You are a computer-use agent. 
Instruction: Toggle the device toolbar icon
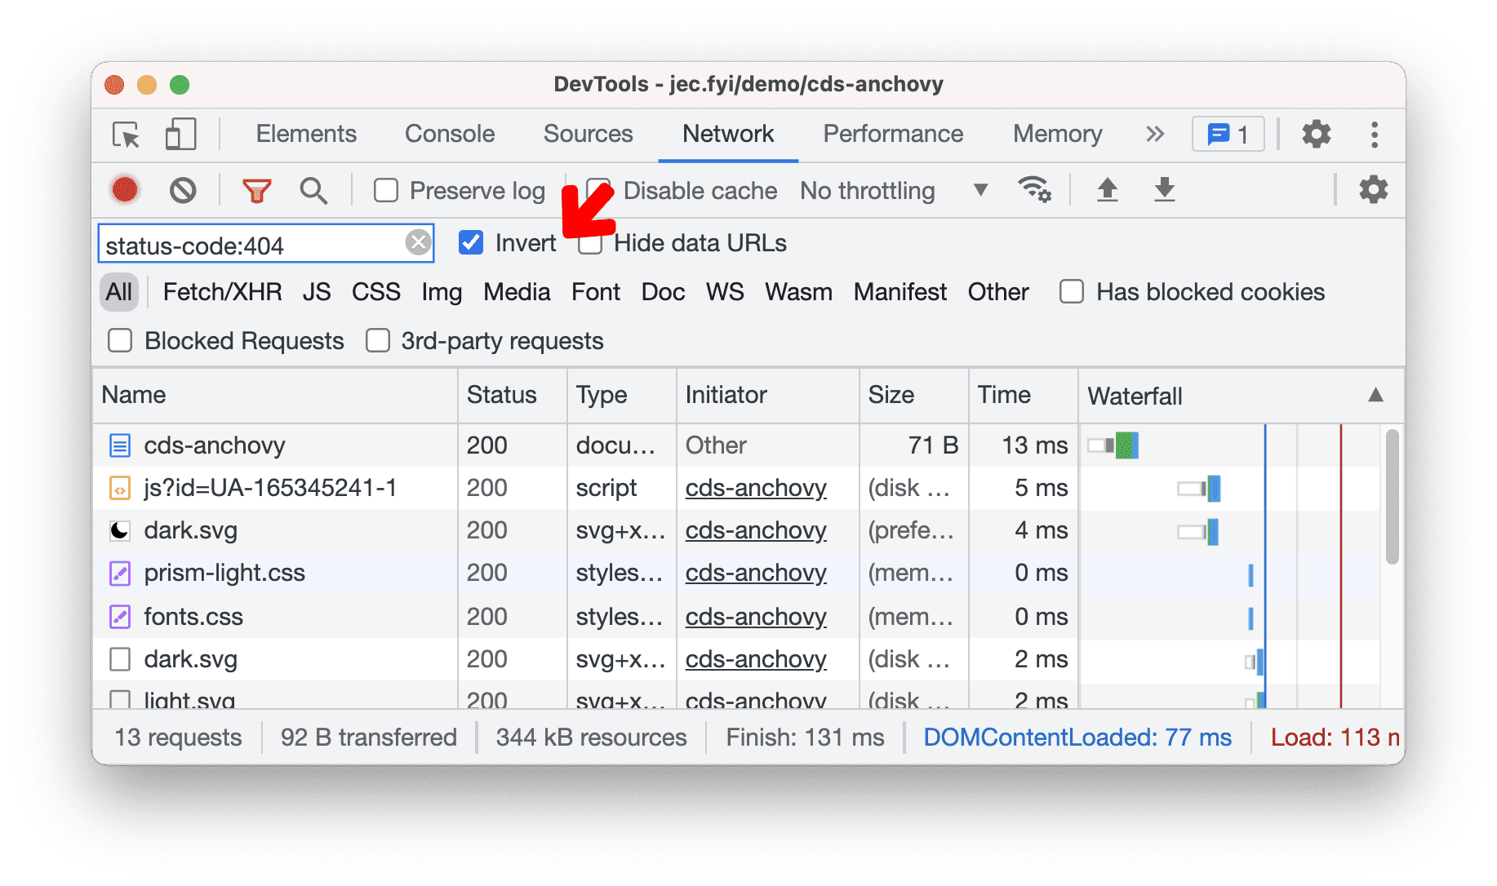(180, 134)
